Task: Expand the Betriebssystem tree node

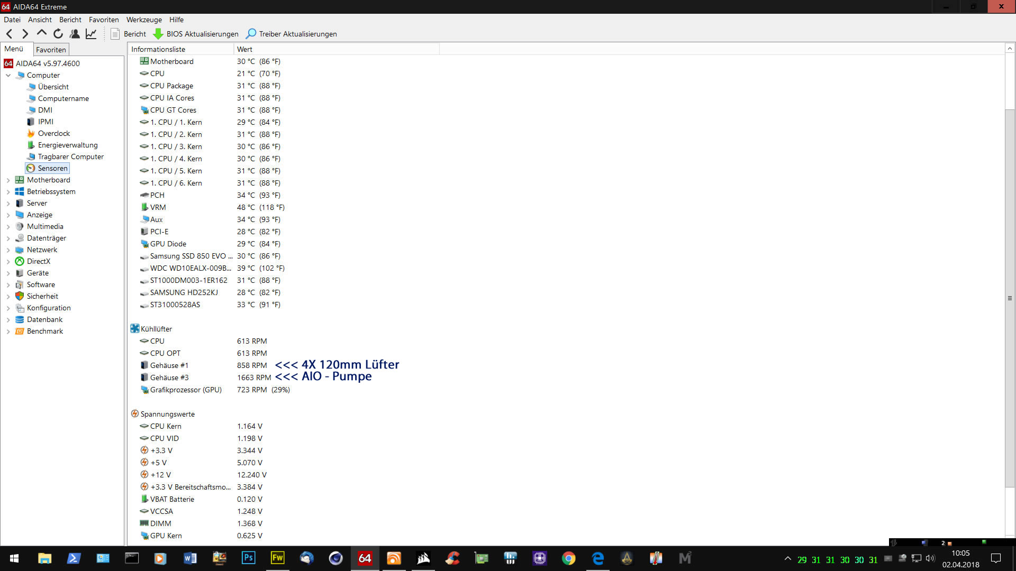Action: 8,192
